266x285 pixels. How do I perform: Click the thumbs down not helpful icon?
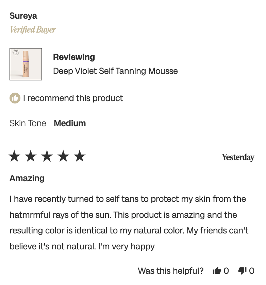tap(242, 271)
